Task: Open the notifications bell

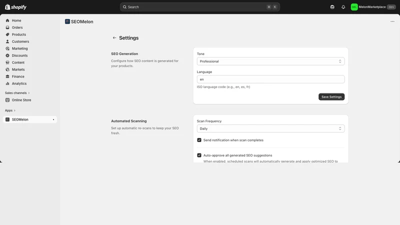Action: coord(343,7)
